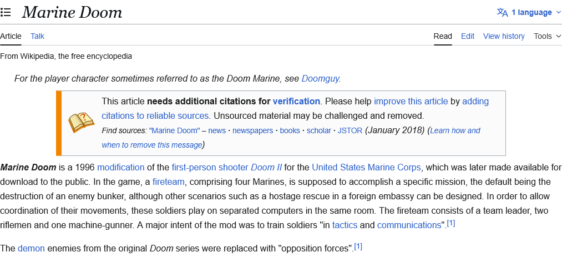Open the verification link
This screenshot has height=267, width=562.
(296, 102)
